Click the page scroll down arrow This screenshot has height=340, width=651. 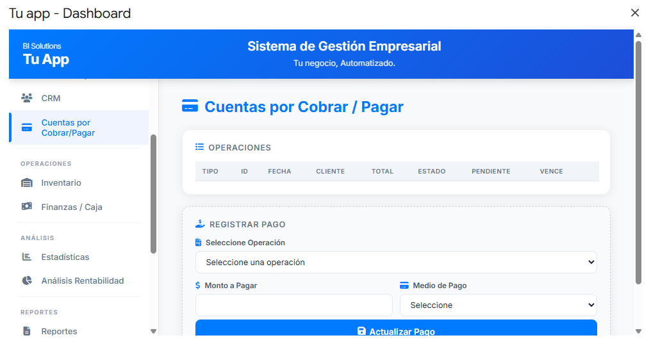click(639, 331)
